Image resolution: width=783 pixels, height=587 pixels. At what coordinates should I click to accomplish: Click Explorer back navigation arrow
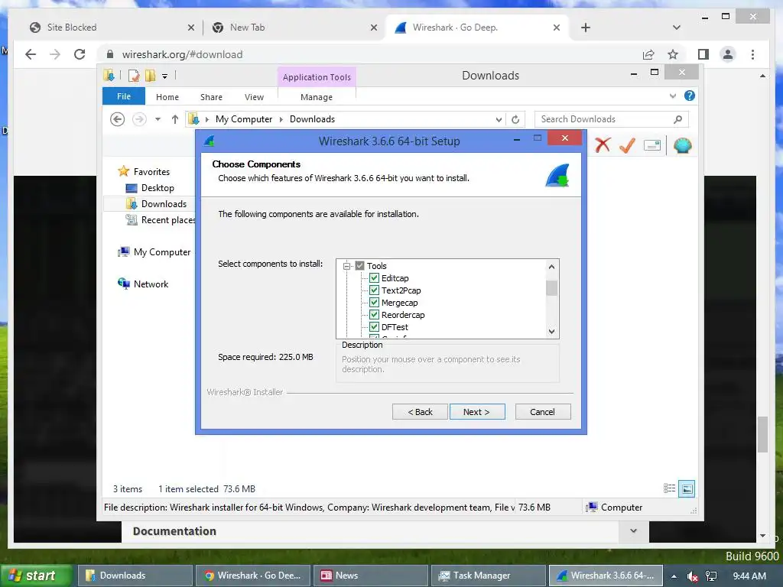117,119
